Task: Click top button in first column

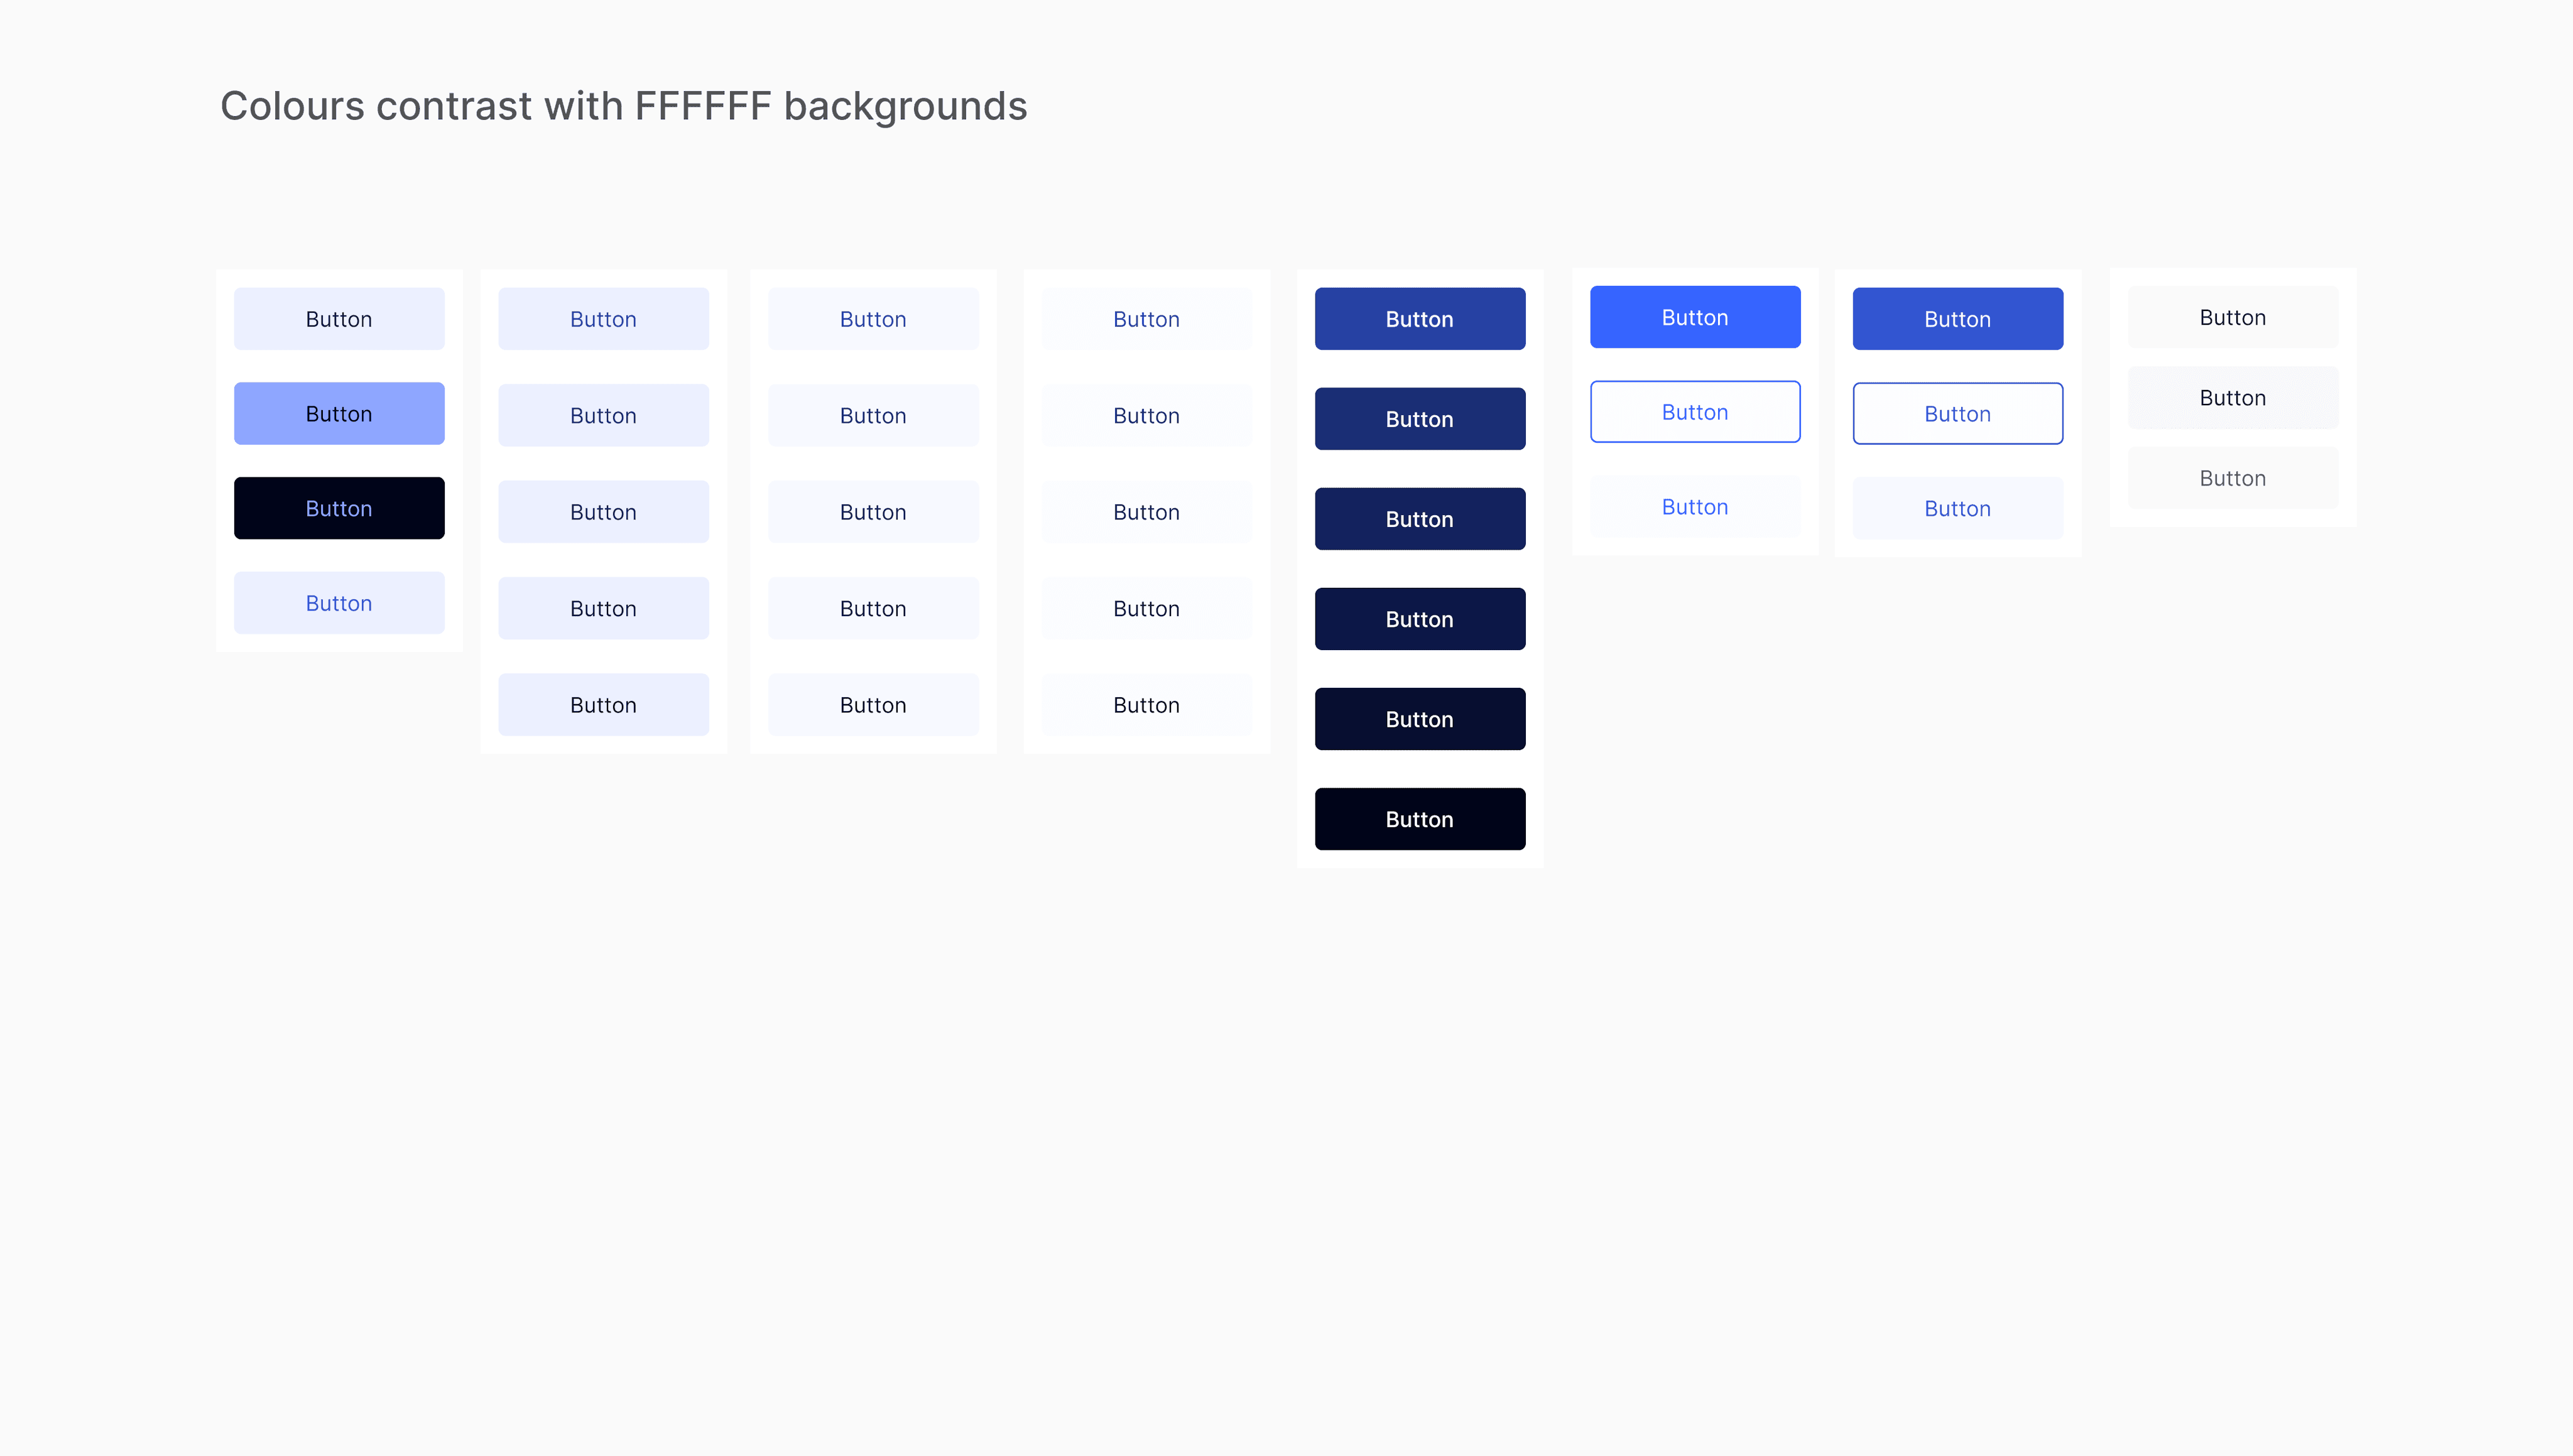Action: [x=339, y=319]
